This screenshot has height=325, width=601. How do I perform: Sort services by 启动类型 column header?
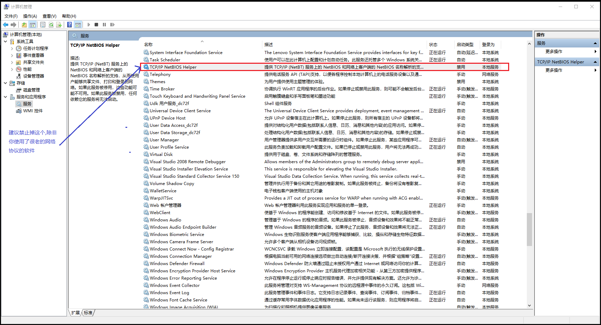(x=465, y=45)
